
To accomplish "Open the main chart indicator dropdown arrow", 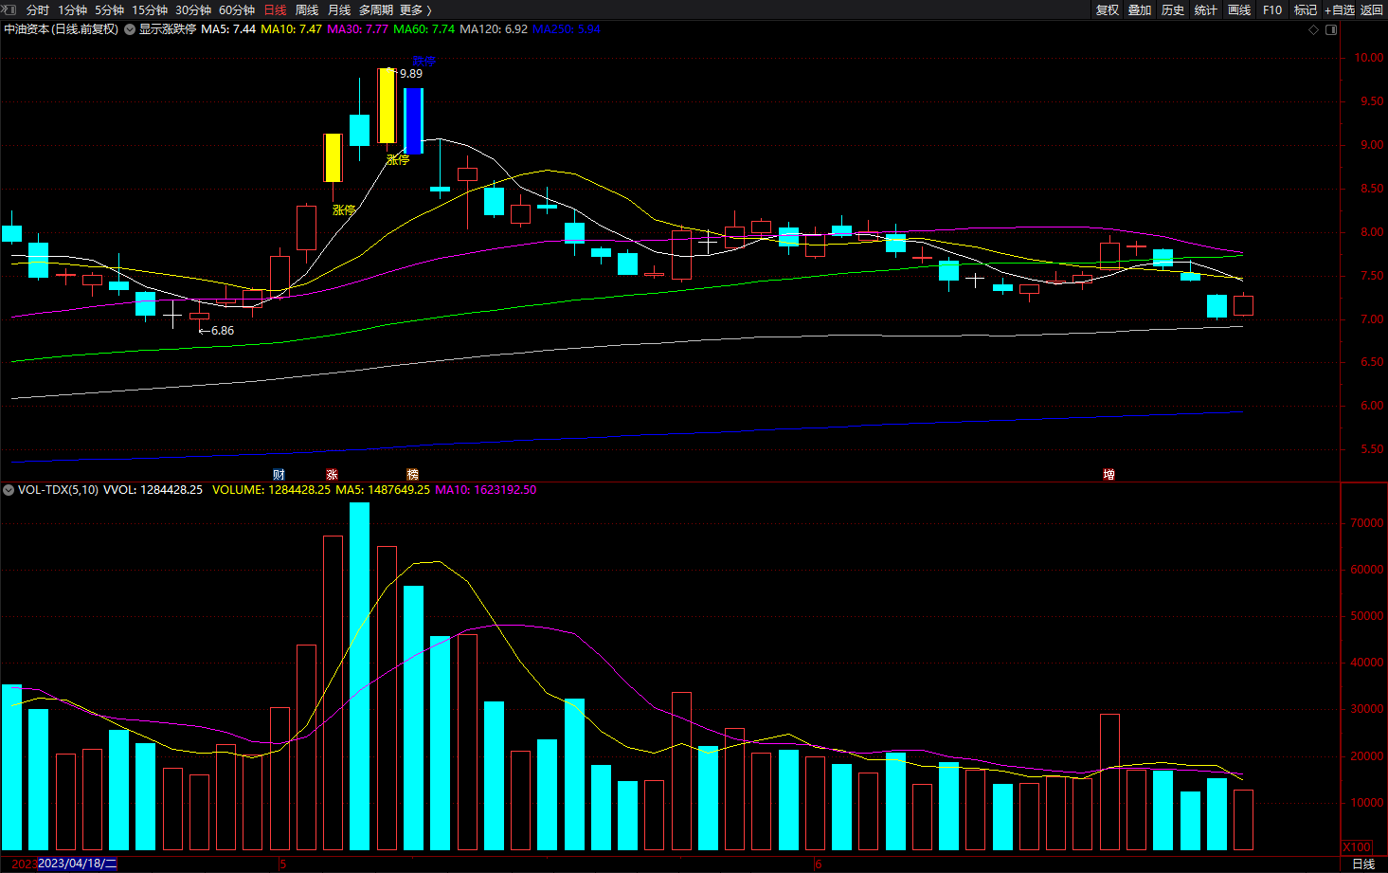I will 130,29.
